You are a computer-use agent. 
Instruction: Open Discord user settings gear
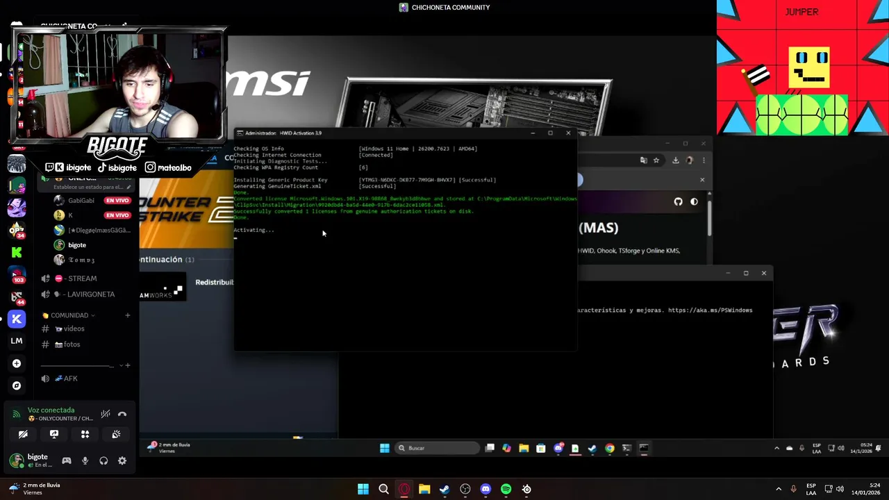(122, 460)
